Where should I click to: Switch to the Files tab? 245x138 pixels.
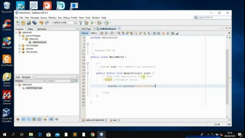point(30,29)
